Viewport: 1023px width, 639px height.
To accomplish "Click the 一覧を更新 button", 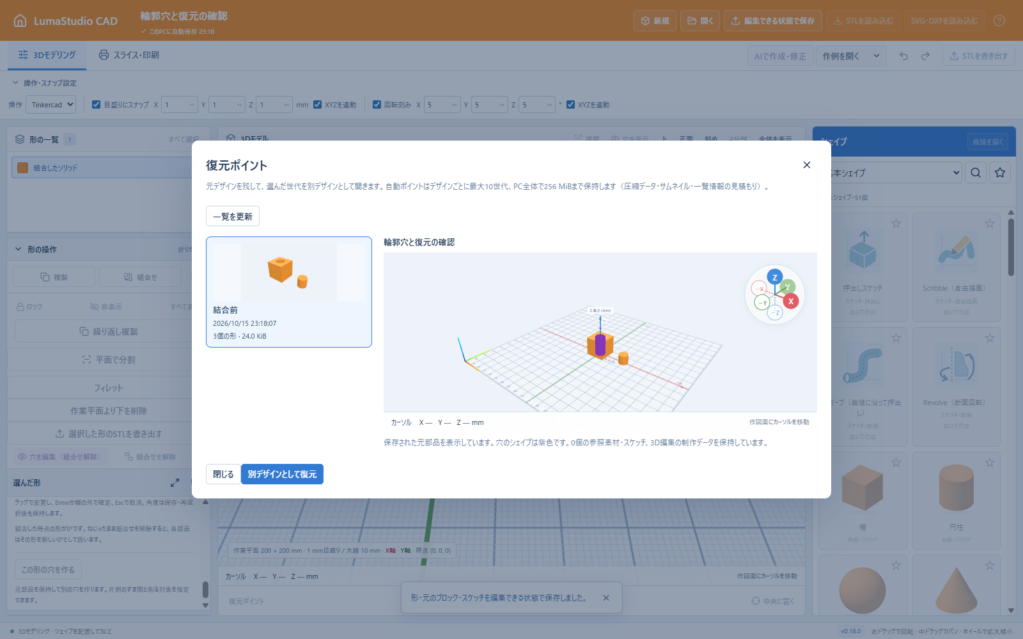I will tap(233, 217).
